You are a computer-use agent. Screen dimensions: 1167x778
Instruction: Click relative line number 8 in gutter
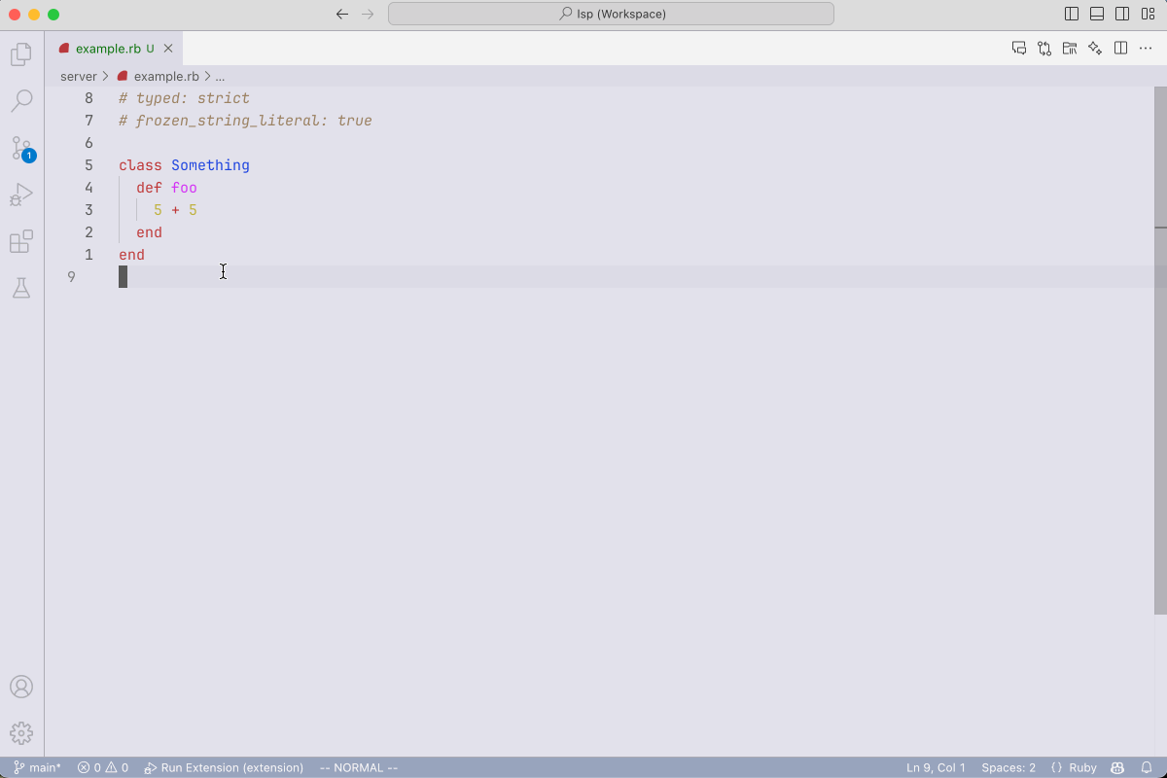88,98
